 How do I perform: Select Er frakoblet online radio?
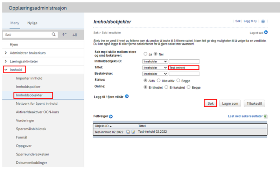(166, 87)
